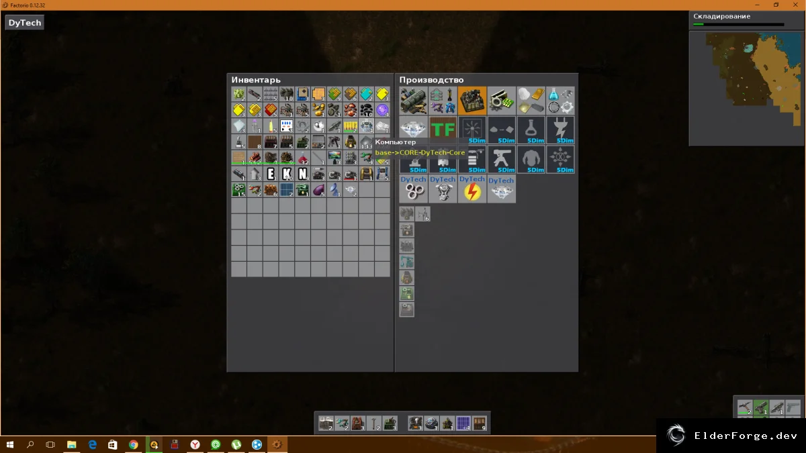Open the 5Dim flask crafting tab
The width and height of the screenshot is (806, 453).
point(531,130)
